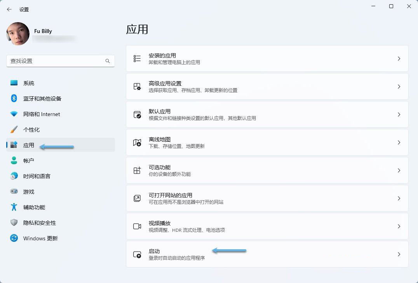Select the 系统 (System) icon in sidebar
This screenshot has width=418, height=283.
click(14, 83)
